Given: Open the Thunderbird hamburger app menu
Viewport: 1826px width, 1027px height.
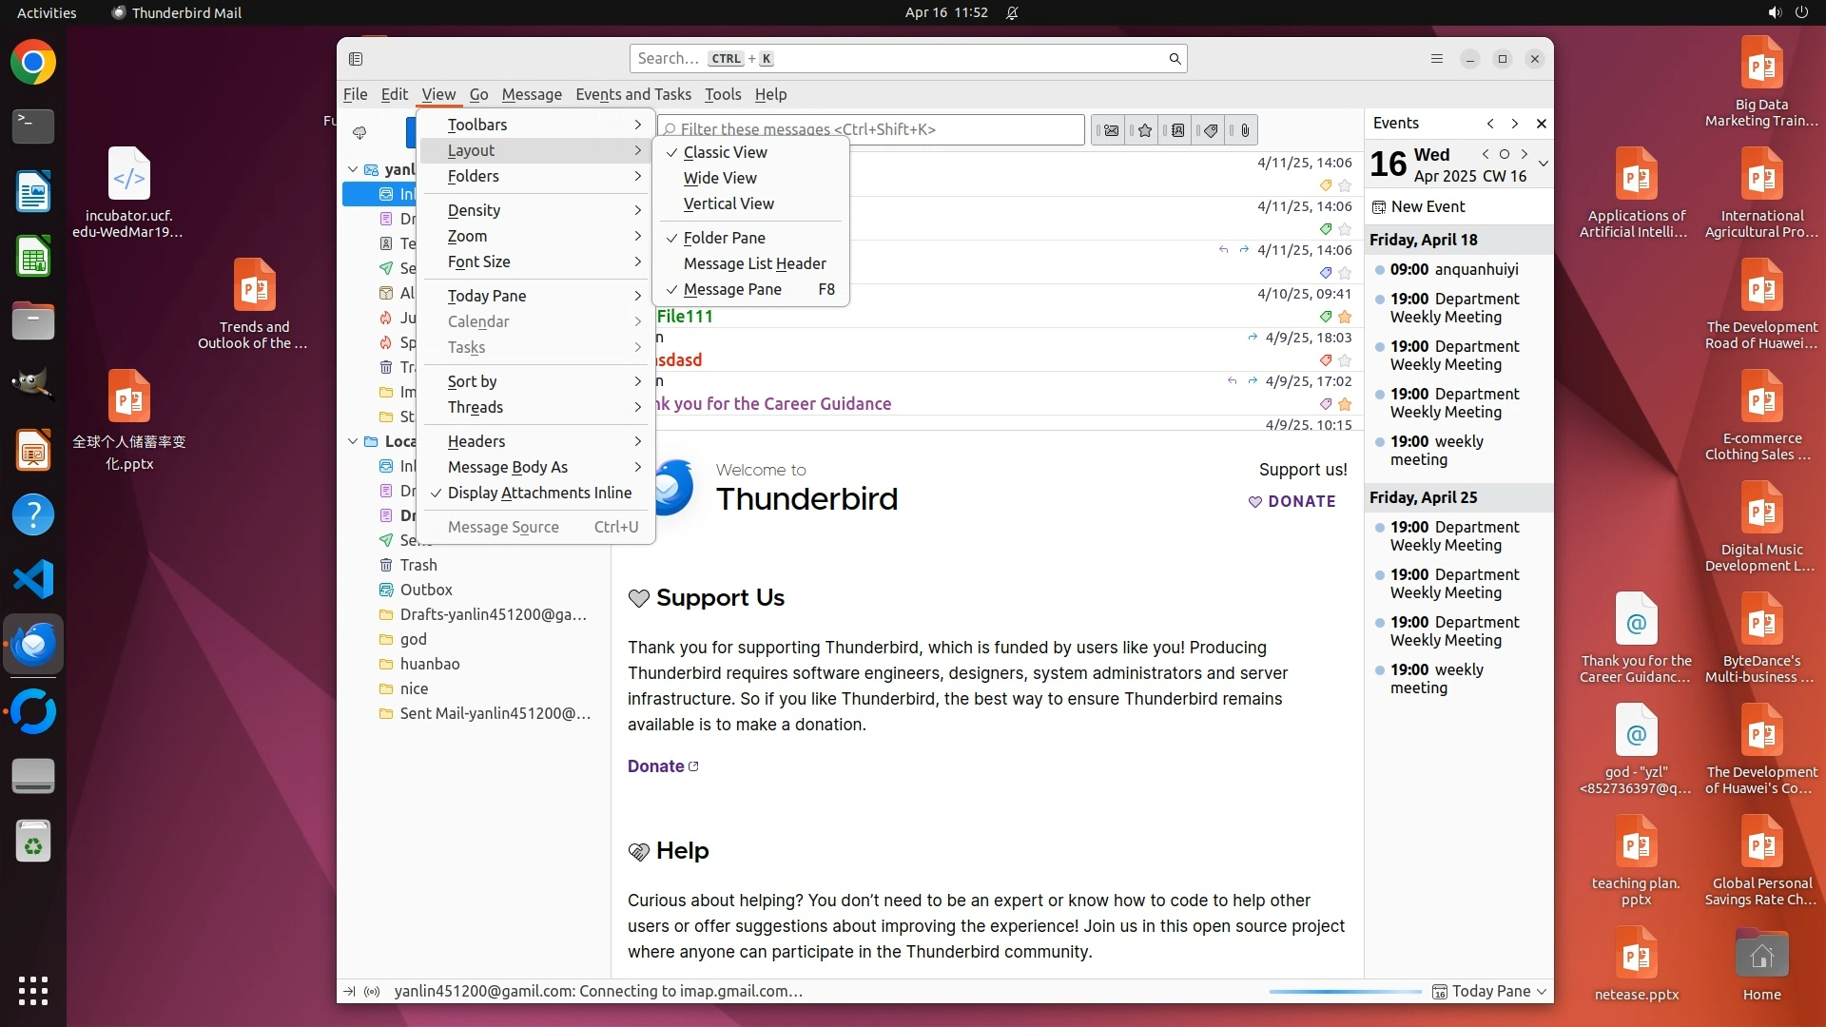Looking at the screenshot, I should coord(1436,59).
